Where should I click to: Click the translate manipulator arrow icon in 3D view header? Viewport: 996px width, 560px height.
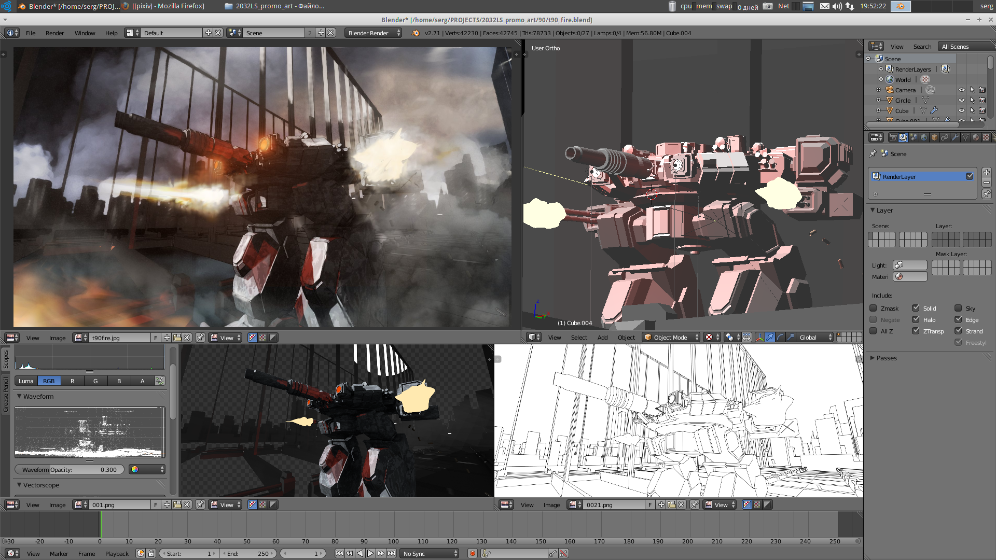770,338
